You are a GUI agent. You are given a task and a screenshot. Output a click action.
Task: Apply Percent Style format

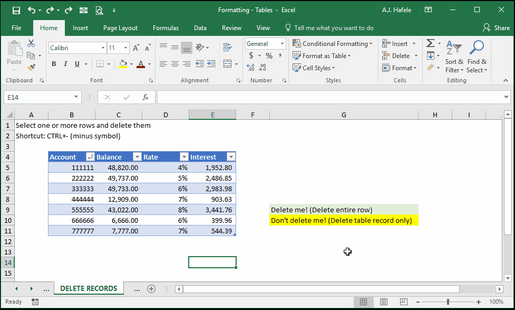[x=269, y=55]
